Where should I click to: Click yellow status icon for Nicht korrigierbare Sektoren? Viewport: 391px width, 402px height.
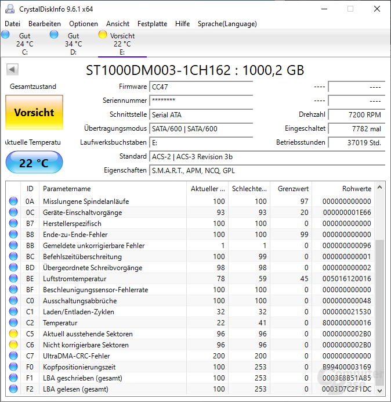(x=13, y=345)
